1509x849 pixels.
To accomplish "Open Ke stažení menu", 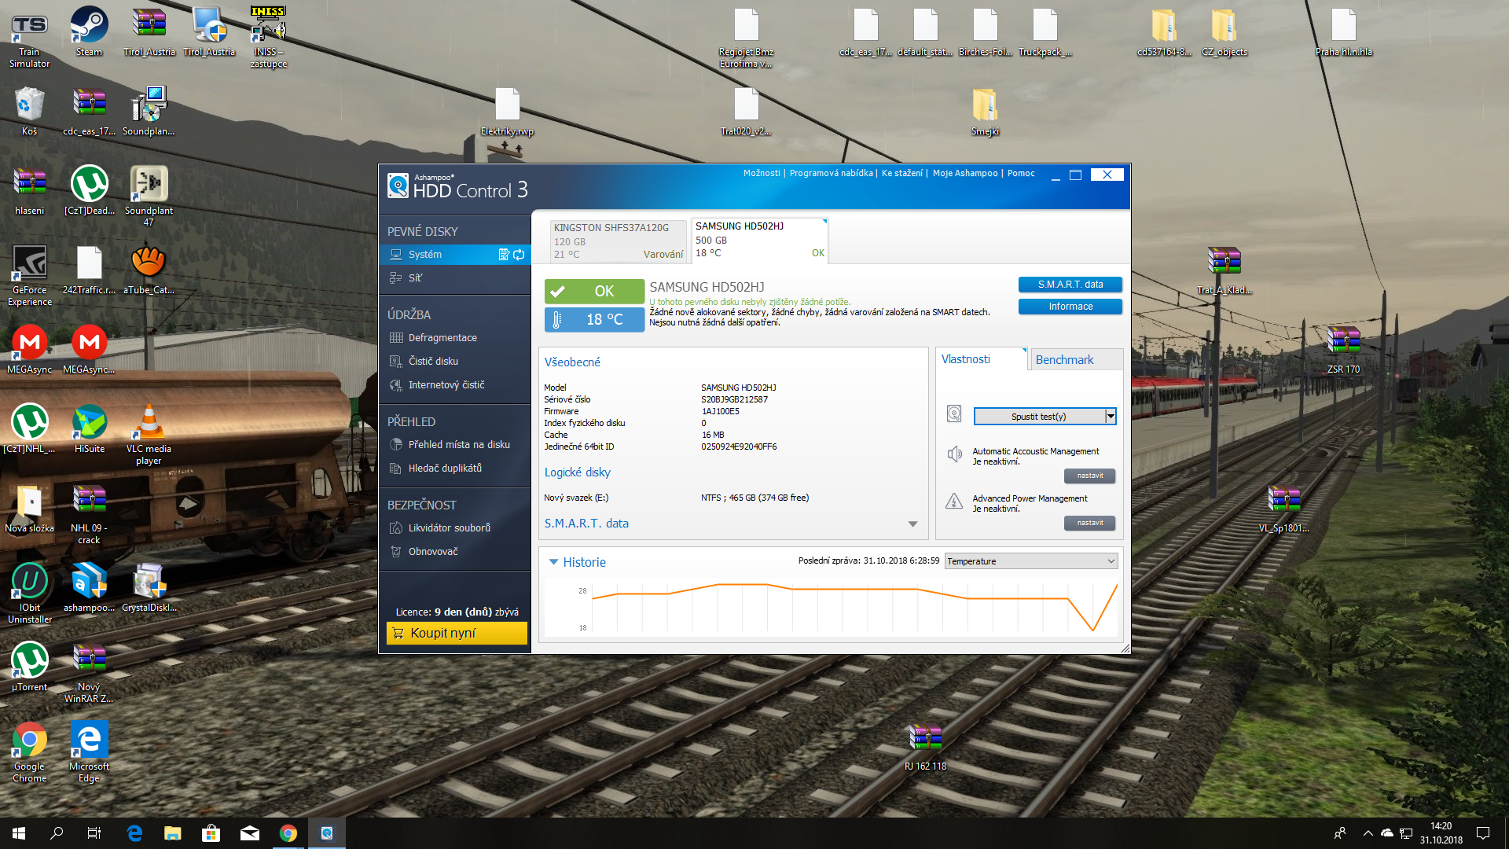I will [901, 173].
